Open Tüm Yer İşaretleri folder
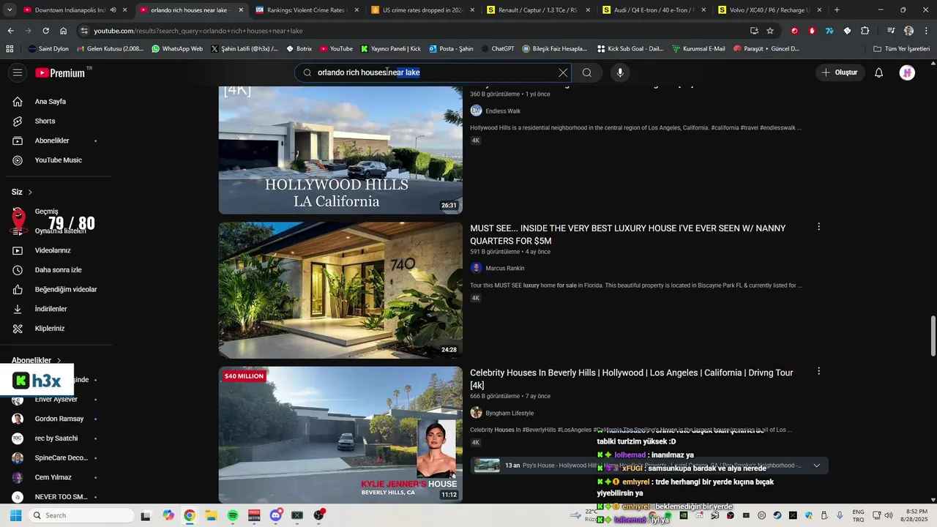The height and width of the screenshot is (527, 937). tap(902, 49)
